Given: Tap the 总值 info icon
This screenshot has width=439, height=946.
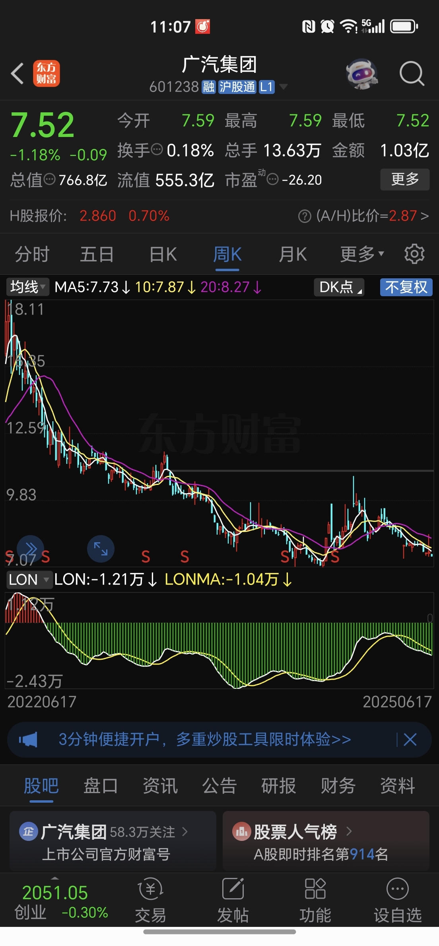Looking at the screenshot, I should point(49,180).
